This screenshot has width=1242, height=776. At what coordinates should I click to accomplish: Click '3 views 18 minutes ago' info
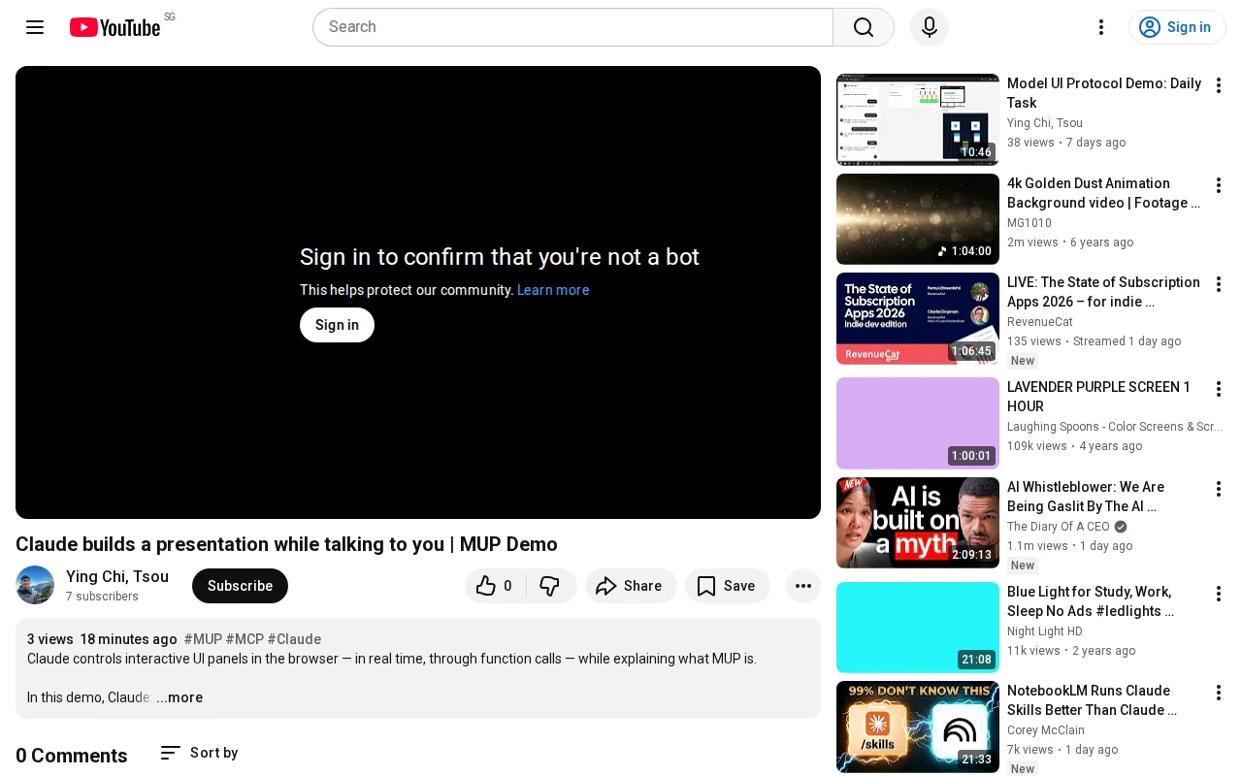[x=102, y=639]
